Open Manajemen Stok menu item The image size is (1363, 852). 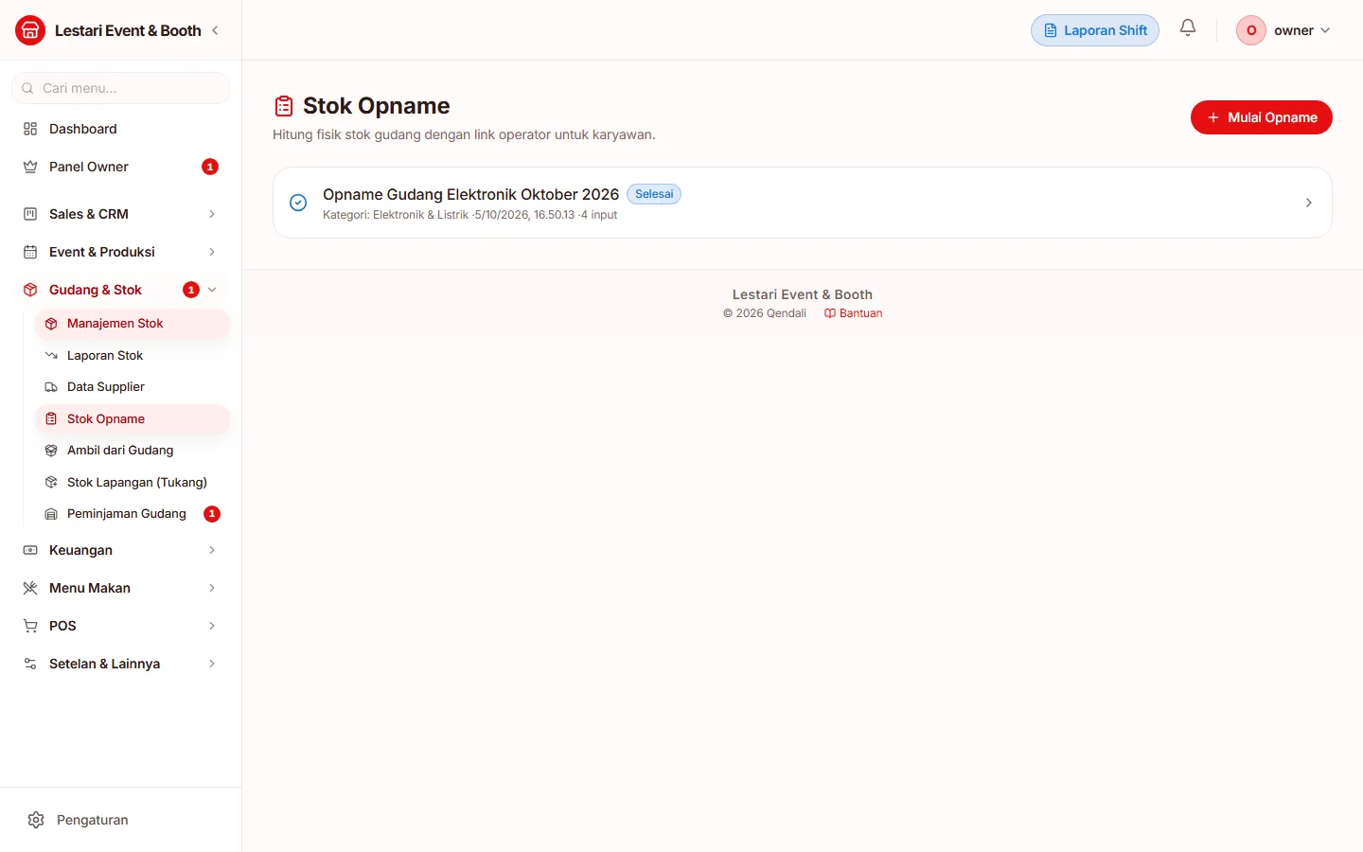(x=133, y=324)
